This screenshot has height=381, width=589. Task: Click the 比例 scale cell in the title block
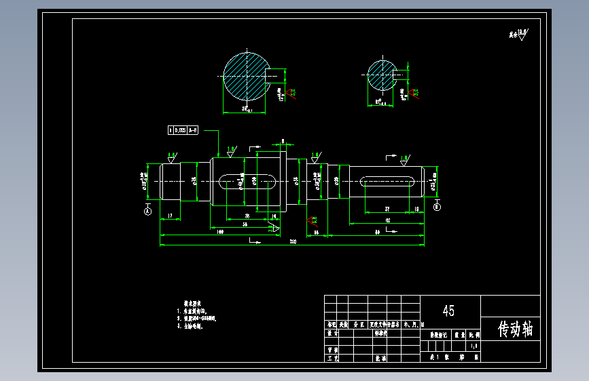point(474,335)
